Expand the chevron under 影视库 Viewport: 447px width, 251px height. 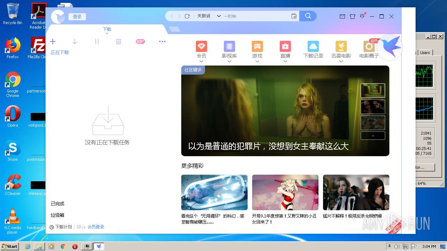click(229, 61)
